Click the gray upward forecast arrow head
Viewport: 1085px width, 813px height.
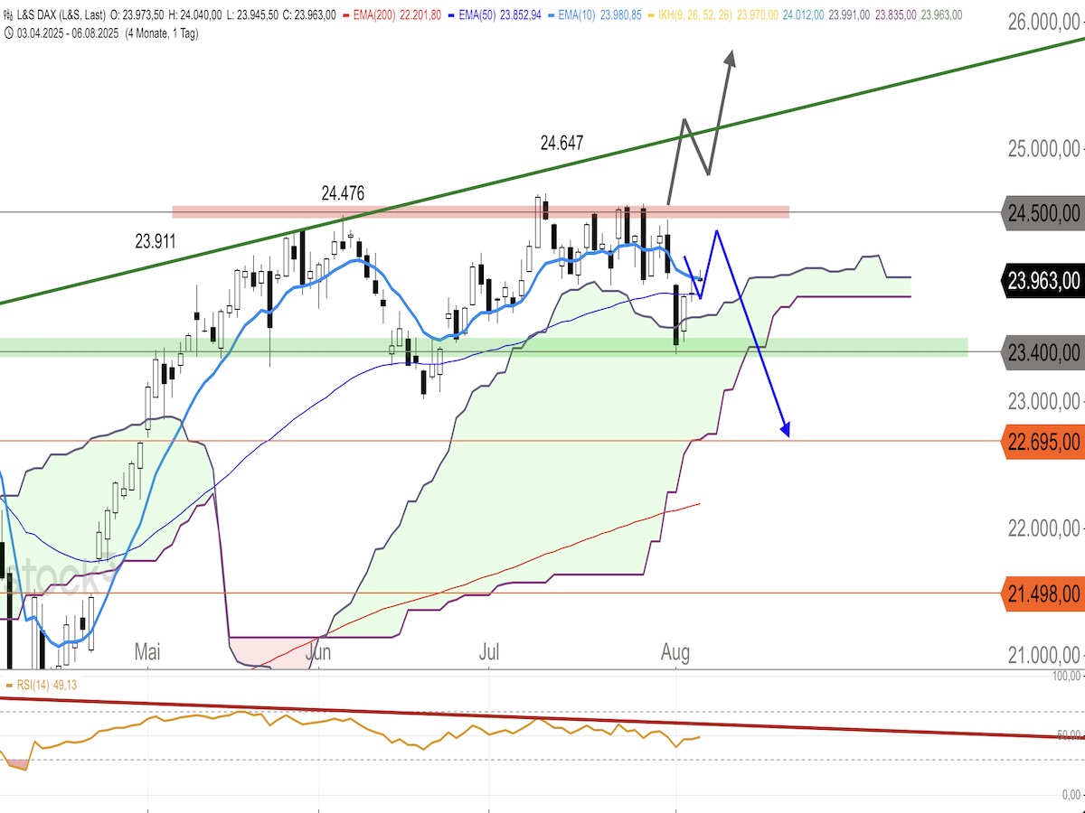point(730,56)
